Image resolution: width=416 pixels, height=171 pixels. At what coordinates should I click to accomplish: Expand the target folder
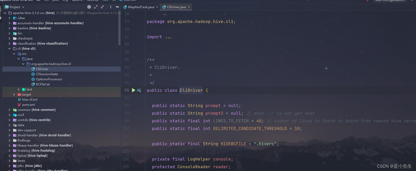[x=14, y=95]
